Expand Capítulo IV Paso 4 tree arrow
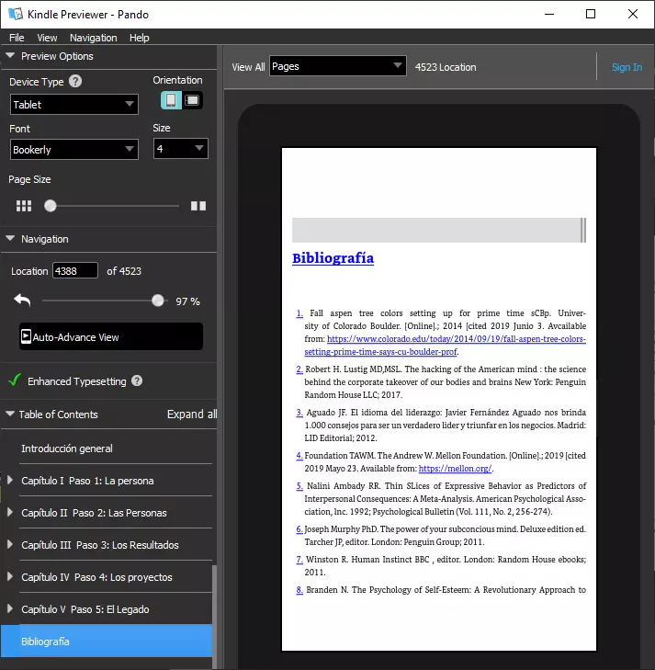655x670 pixels. click(10, 576)
